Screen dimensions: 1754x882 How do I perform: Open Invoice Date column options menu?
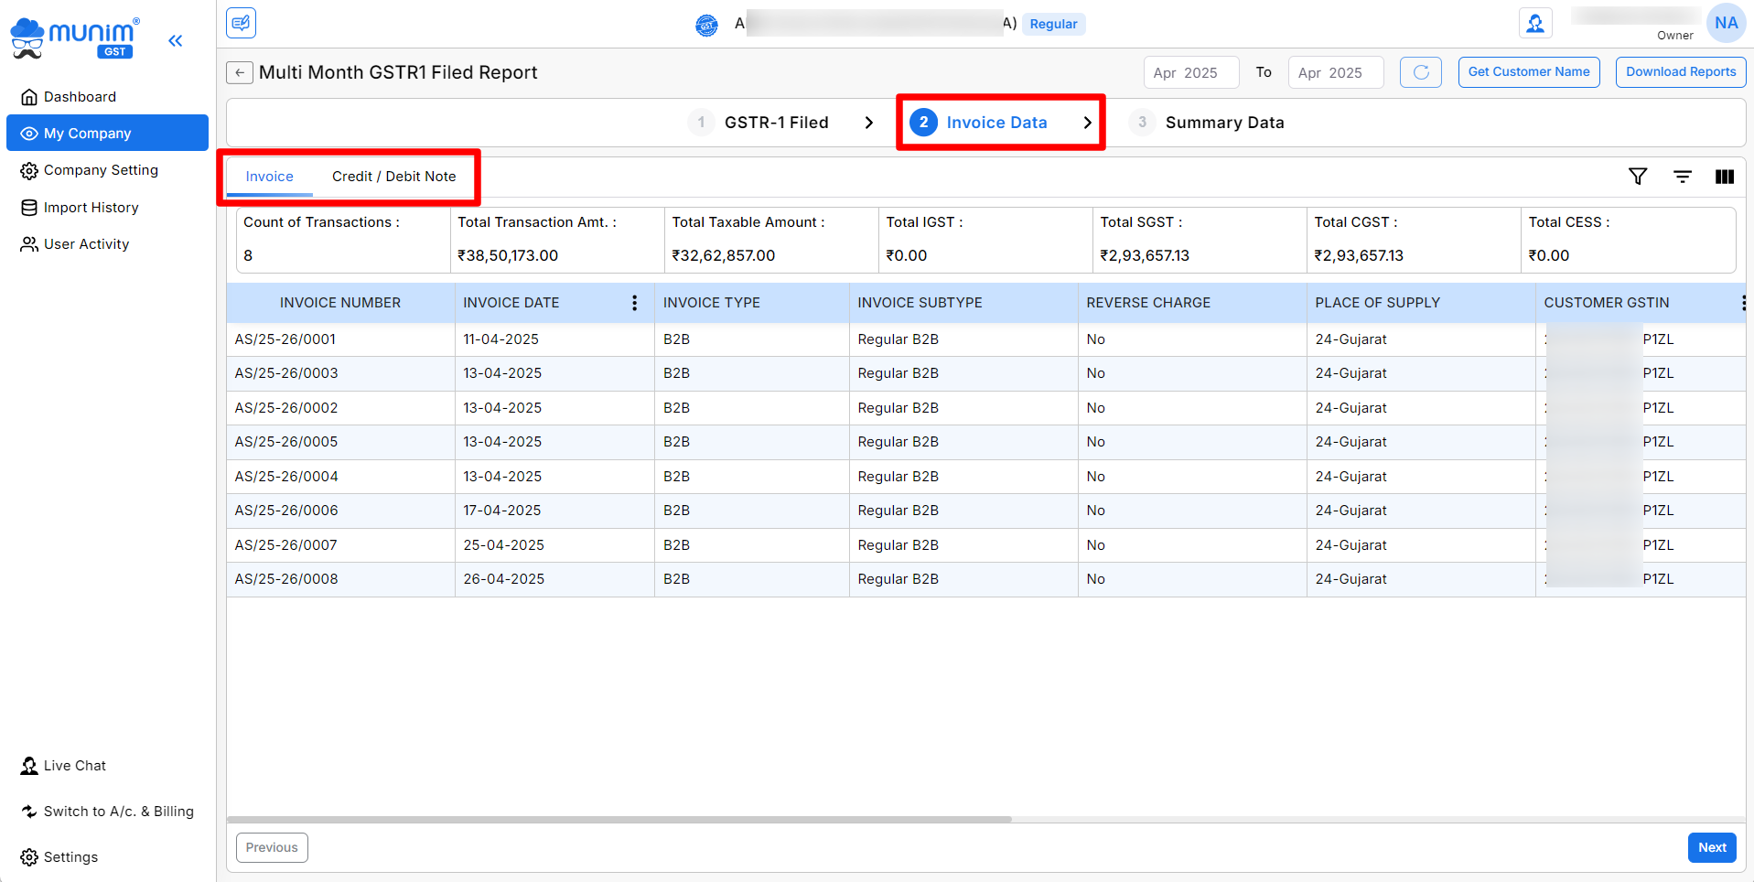[634, 303]
